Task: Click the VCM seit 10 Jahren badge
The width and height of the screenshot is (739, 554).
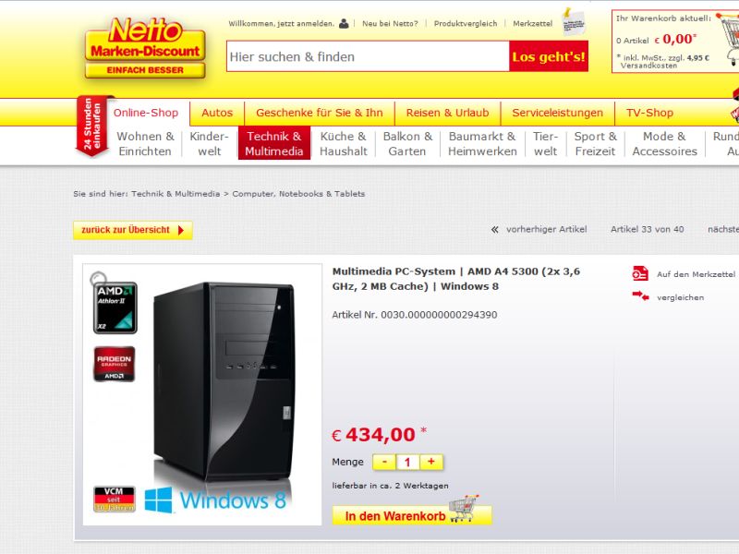Action: point(114,499)
